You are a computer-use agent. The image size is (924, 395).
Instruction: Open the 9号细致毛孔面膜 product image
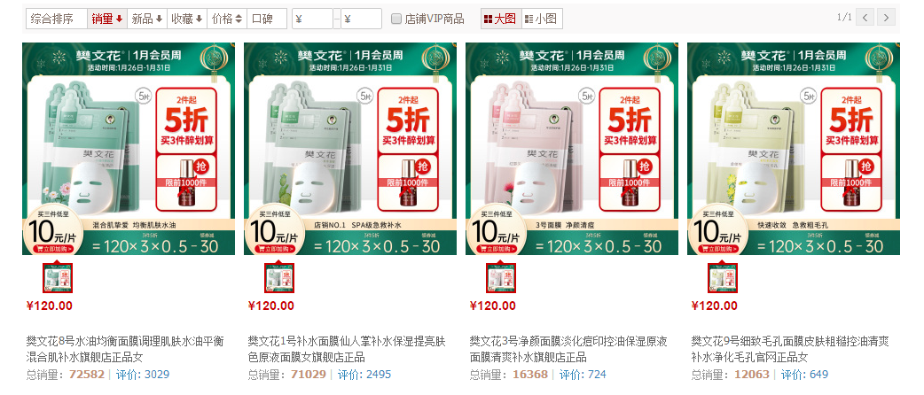click(x=793, y=149)
